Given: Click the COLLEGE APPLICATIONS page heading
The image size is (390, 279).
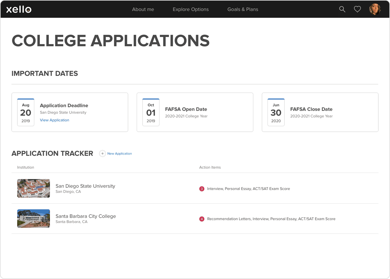Looking at the screenshot, I should pos(111,41).
